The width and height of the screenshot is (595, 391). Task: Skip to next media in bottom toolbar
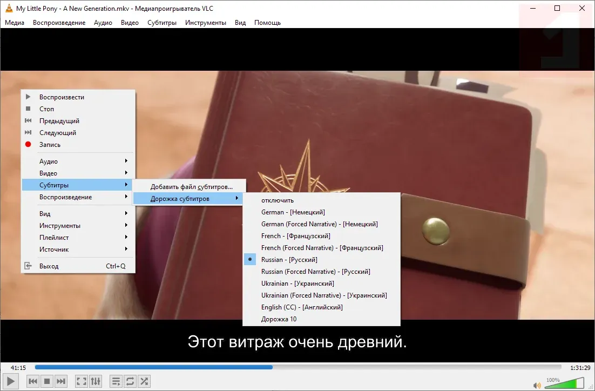pyautogui.click(x=60, y=381)
